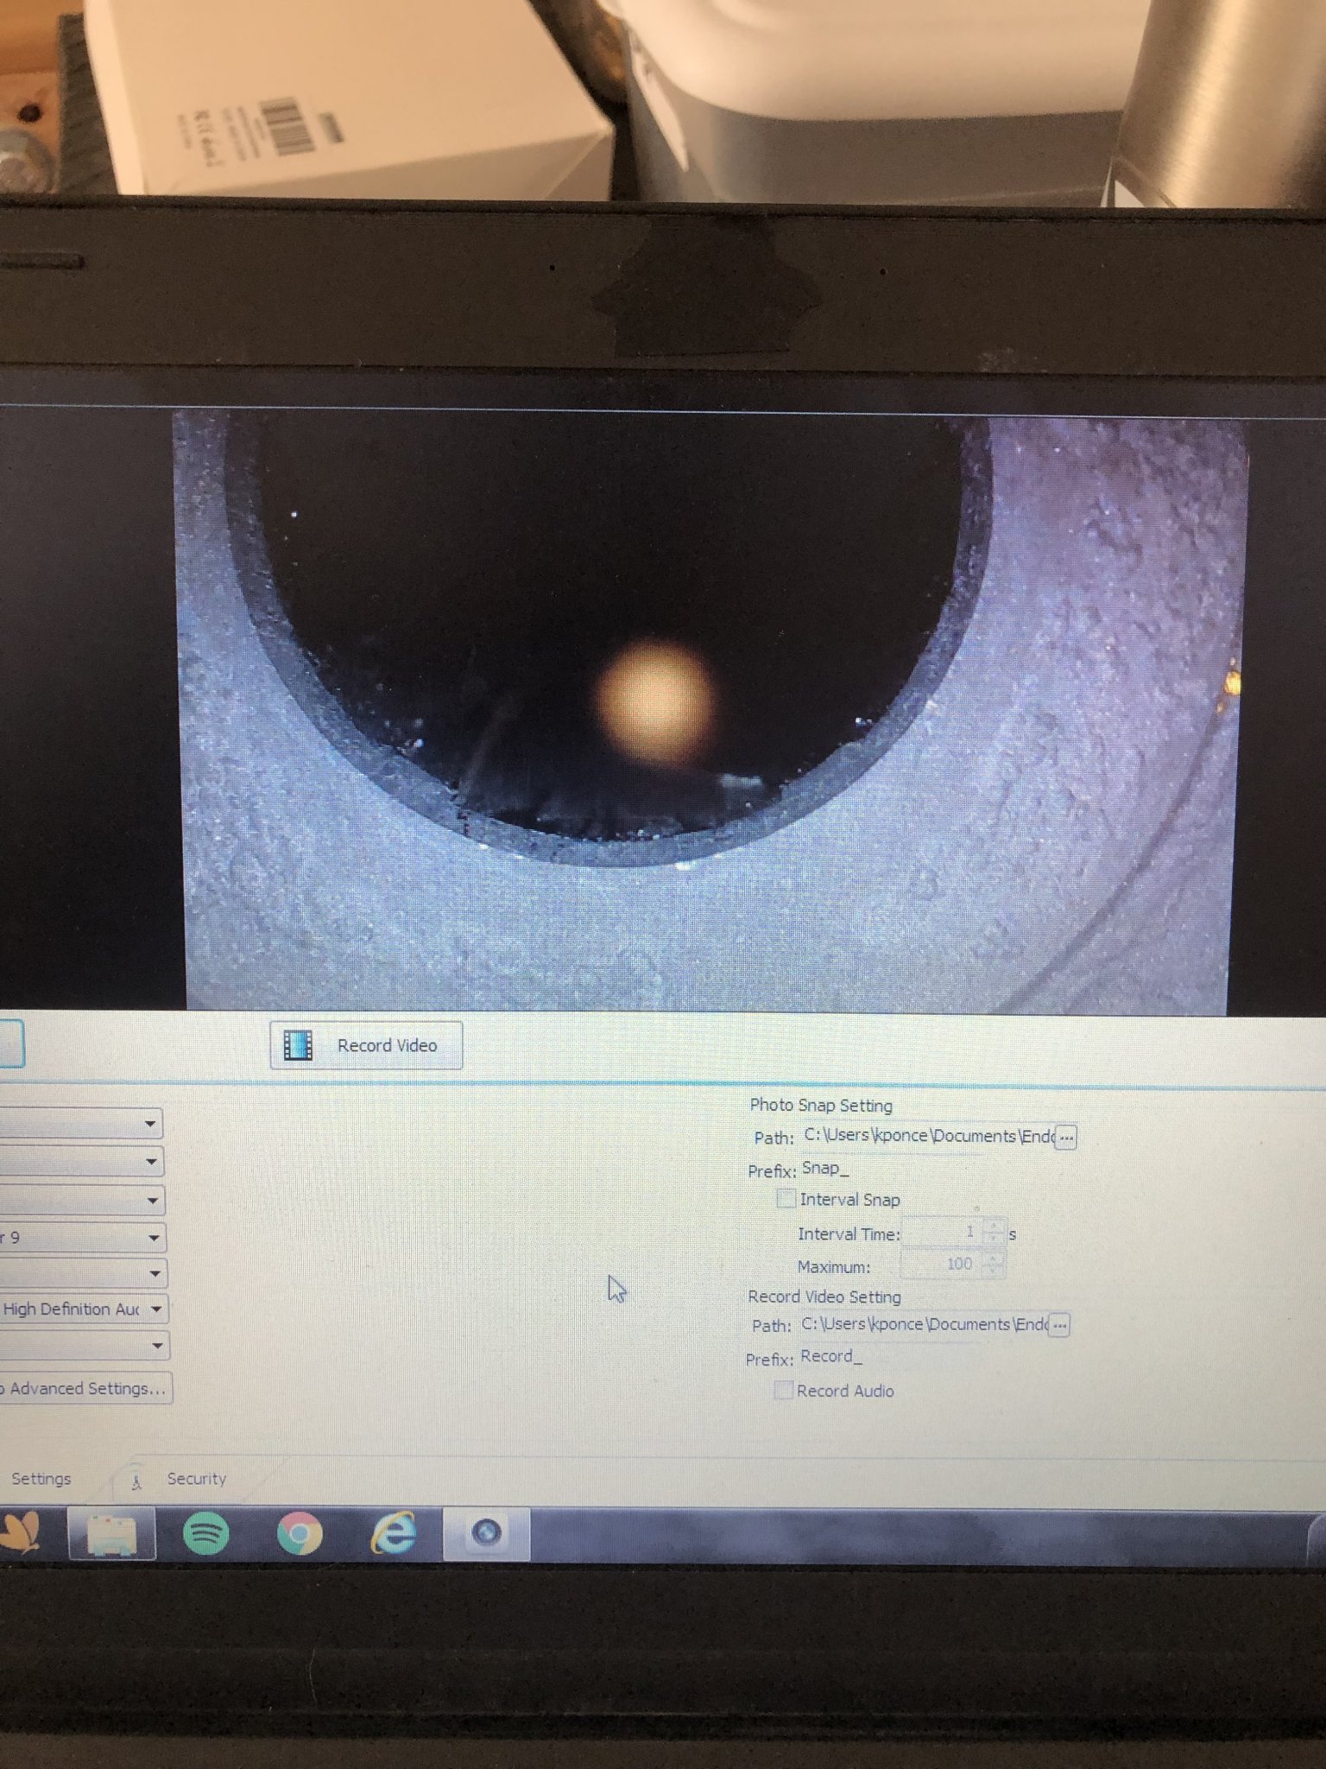Open Internet Explorer from the taskbar
Image resolution: width=1326 pixels, height=1769 pixels.
point(394,1534)
